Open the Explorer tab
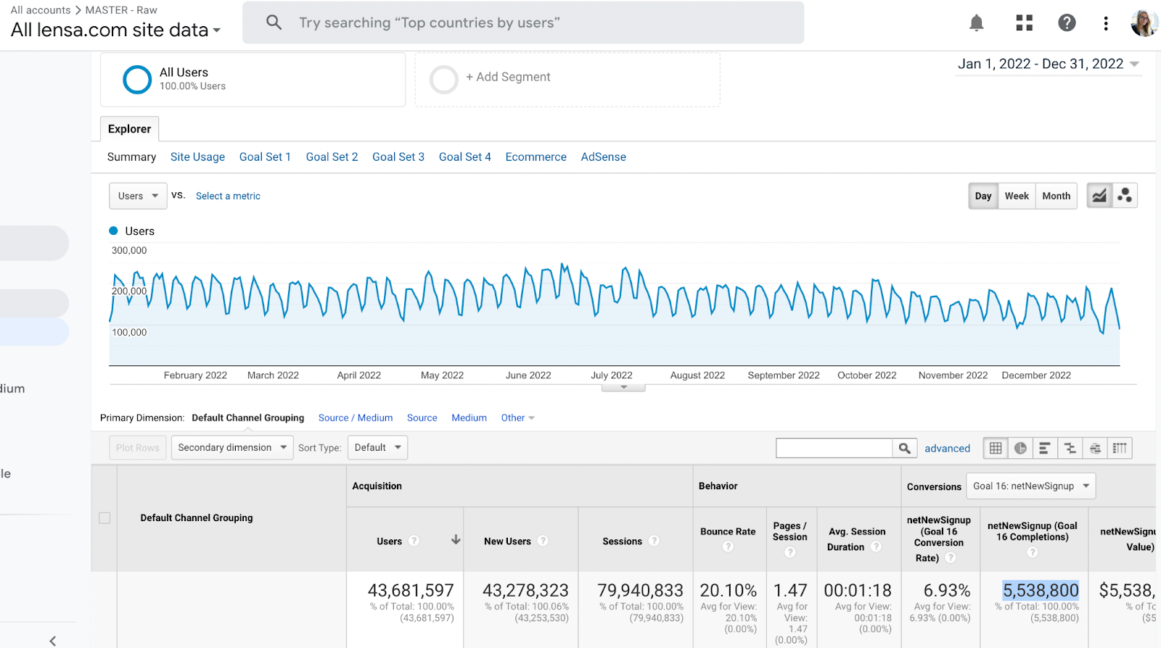This screenshot has width=1161, height=648. (129, 128)
